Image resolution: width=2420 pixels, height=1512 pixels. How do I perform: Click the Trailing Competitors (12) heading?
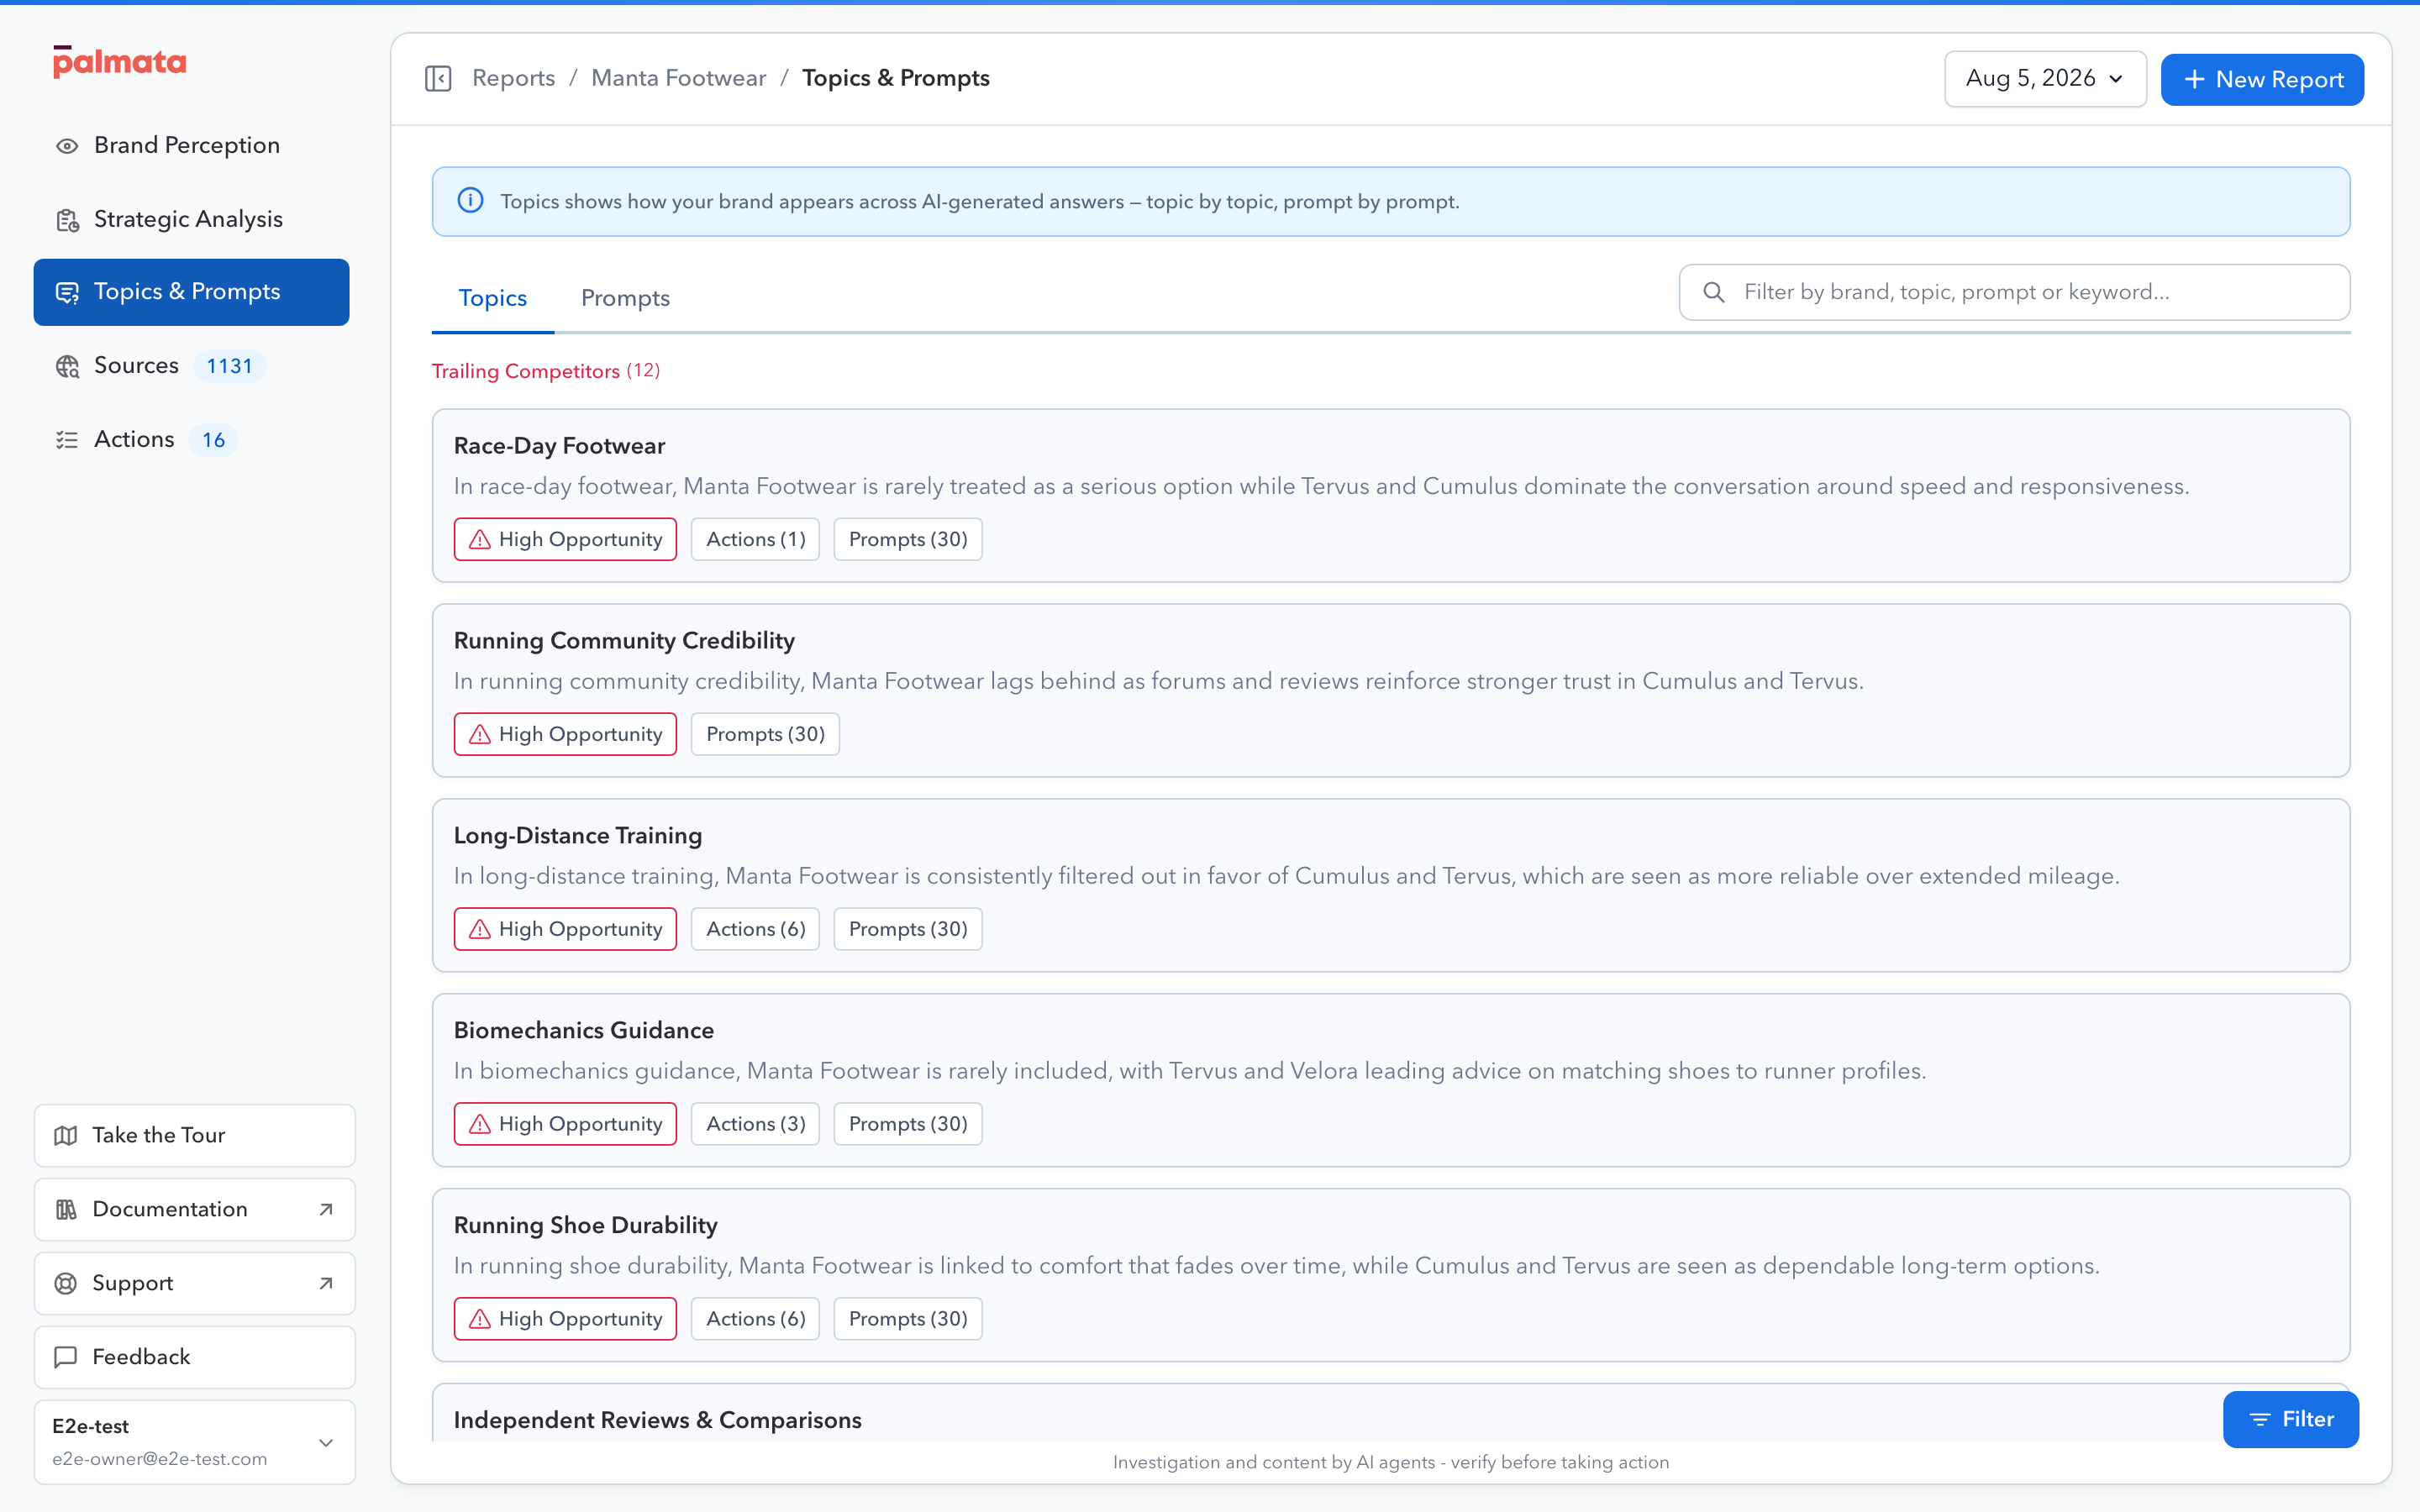(x=546, y=371)
